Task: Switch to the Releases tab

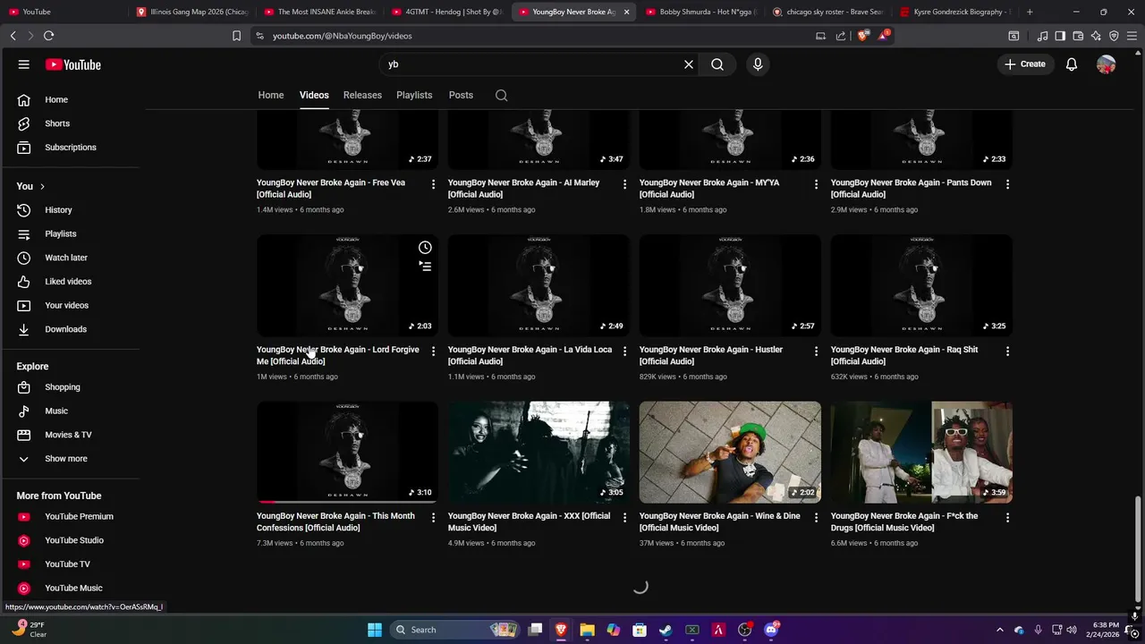Action: 362,95
